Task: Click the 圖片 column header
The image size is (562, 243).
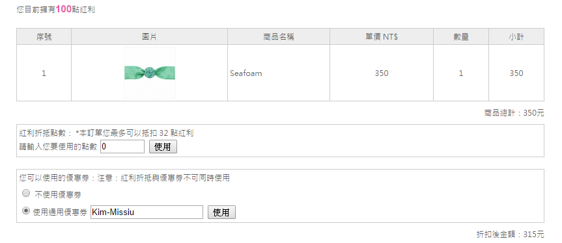Action: coord(150,36)
